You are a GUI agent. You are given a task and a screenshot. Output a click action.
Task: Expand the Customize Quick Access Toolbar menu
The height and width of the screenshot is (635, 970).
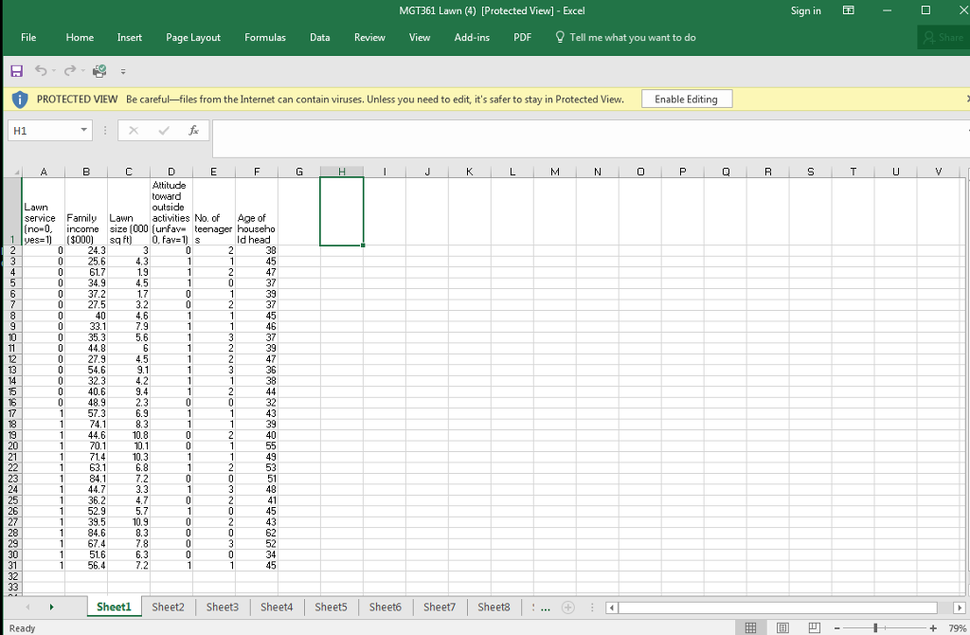coord(122,70)
